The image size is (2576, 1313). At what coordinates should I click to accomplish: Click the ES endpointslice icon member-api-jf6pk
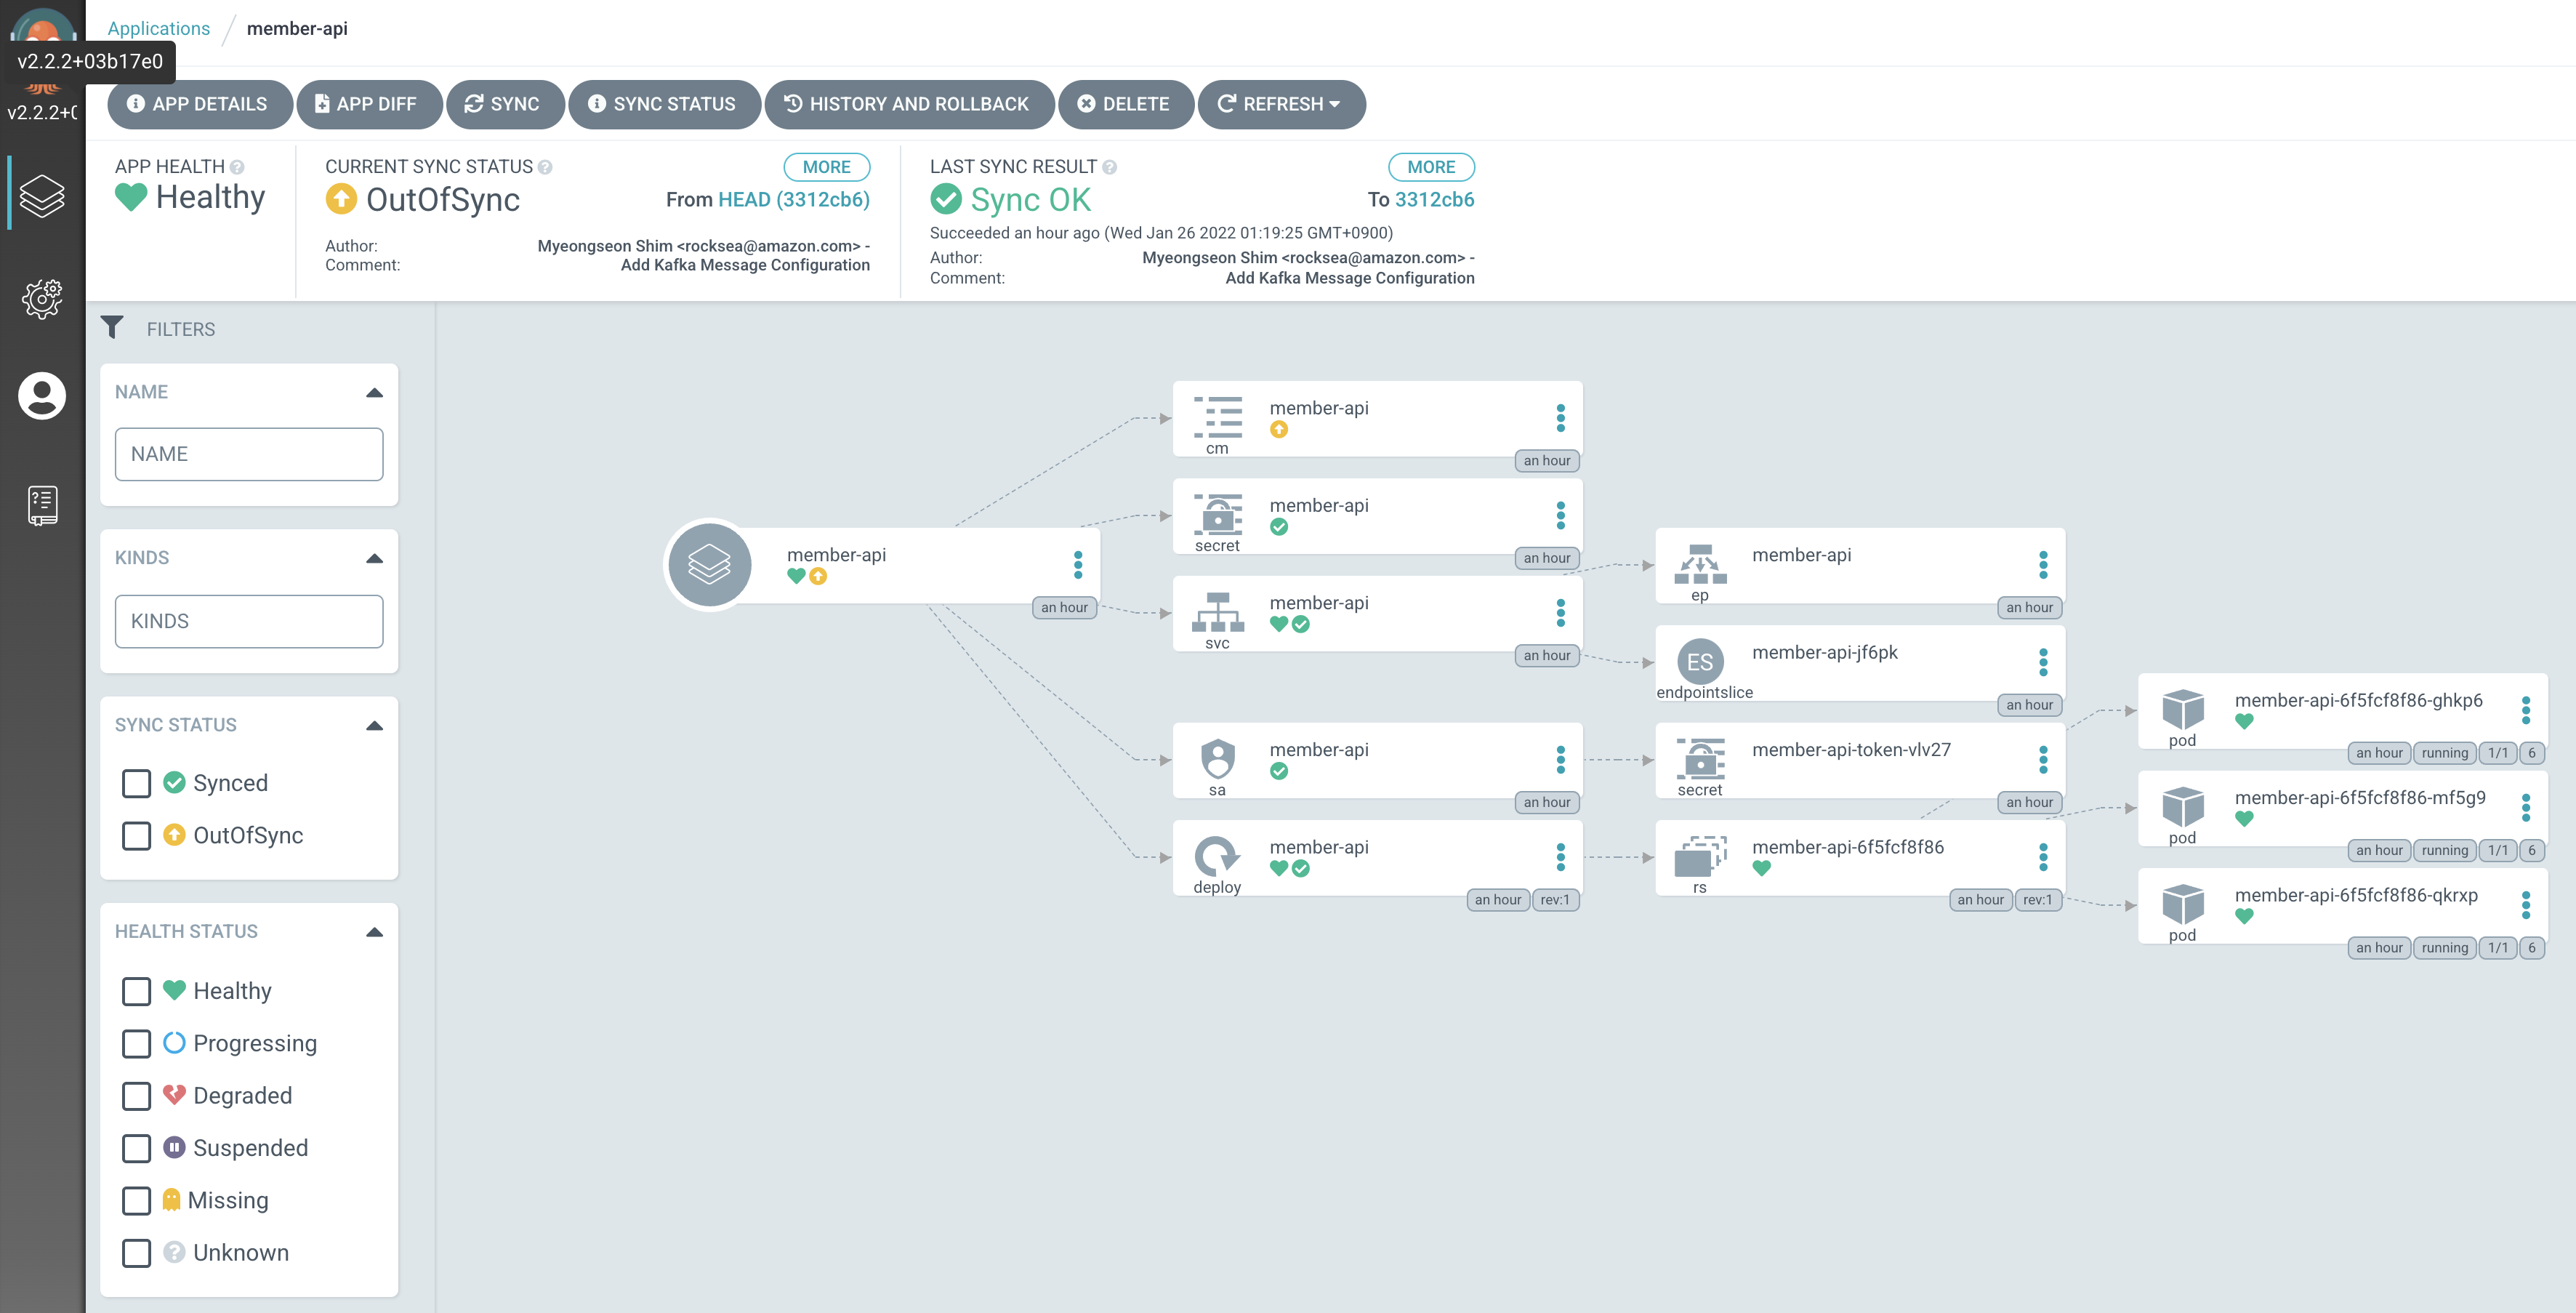click(1700, 661)
